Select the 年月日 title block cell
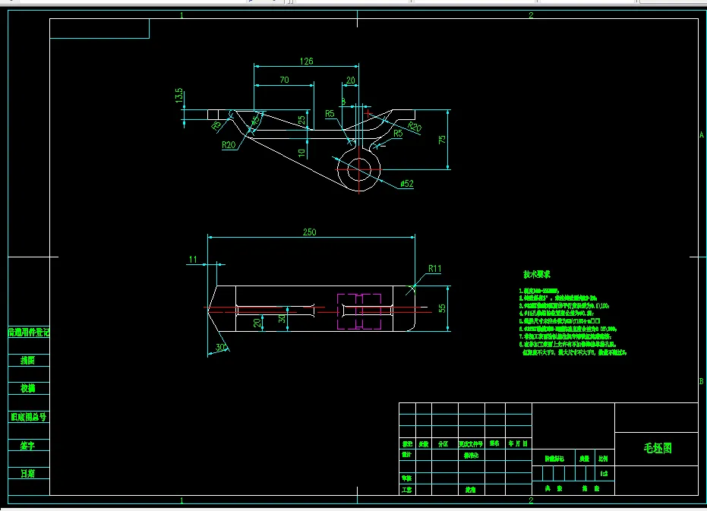The width and height of the screenshot is (707, 511). tap(518, 443)
